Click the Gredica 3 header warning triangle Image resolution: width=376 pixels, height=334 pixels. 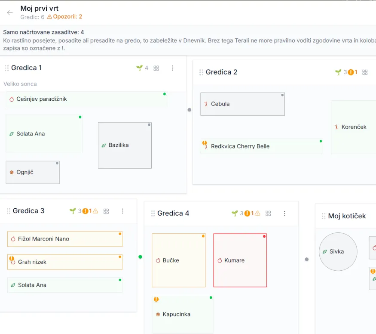[95, 211]
